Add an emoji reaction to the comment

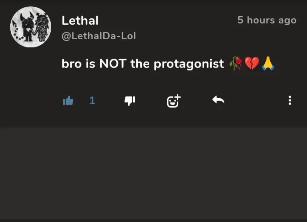pyautogui.click(x=174, y=101)
